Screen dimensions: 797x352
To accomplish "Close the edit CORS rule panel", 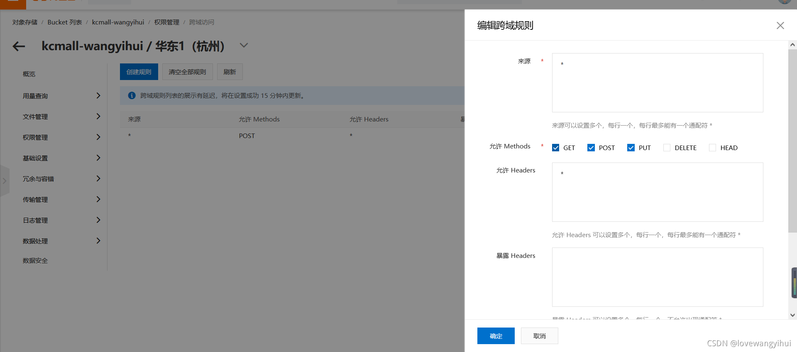I will [x=780, y=25].
